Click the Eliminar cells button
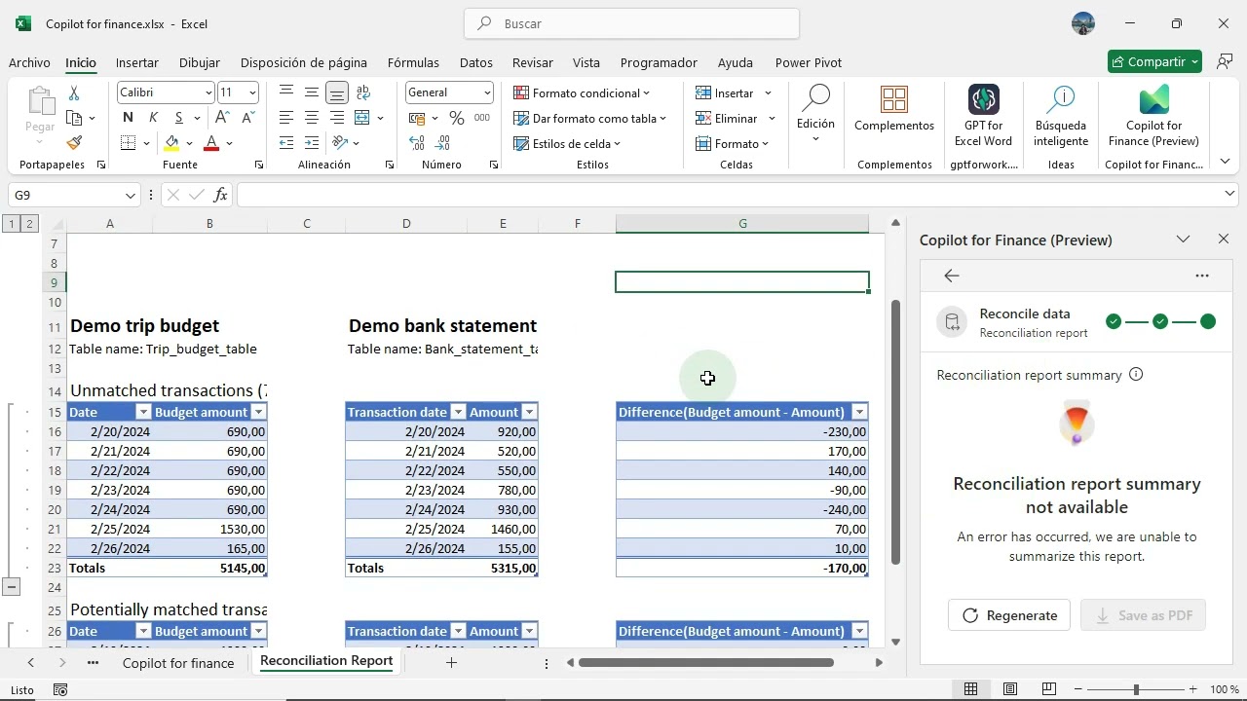The image size is (1247, 701). 735,119
